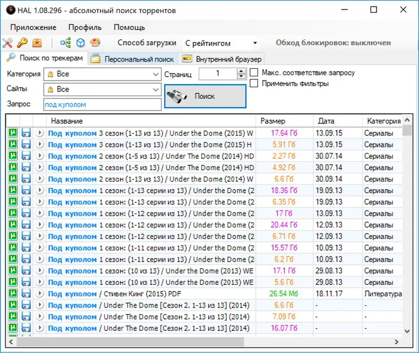The height and width of the screenshot is (353, 419).
Task: Click the blue cube toolbar icon
Action: click(x=80, y=42)
